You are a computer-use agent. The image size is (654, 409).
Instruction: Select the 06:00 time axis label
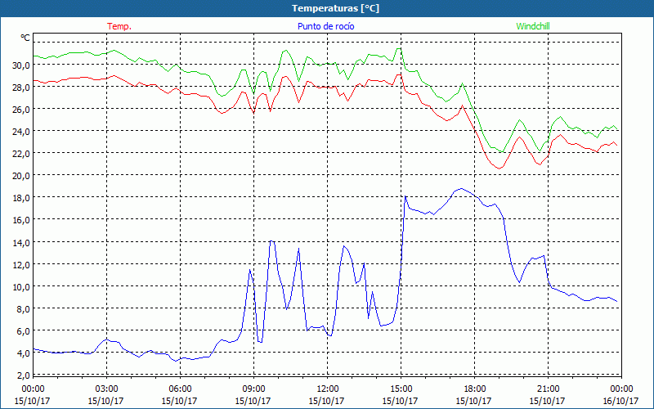[x=180, y=389]
